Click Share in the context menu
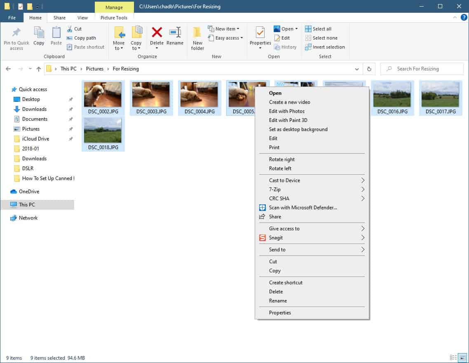The image size is (469, 363). (x=312, y=216)
